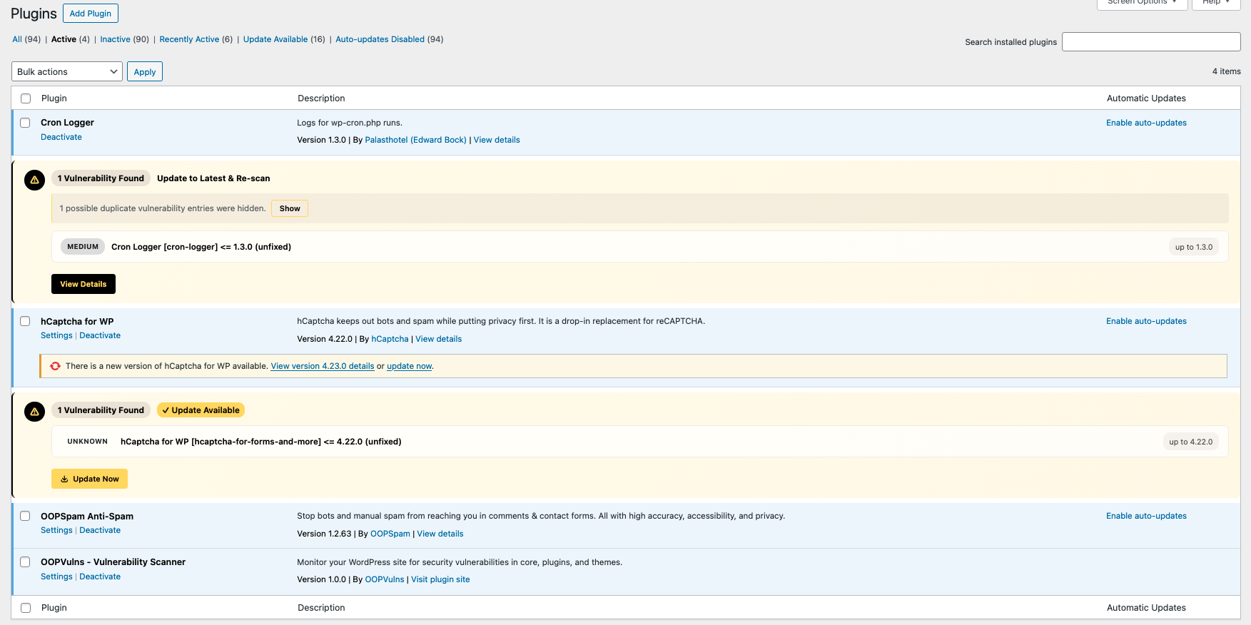View details for OOPSpam Anti-Spam
This screenshot has height=625, width=1251.
pyautogui.click(x=440, y=534)
